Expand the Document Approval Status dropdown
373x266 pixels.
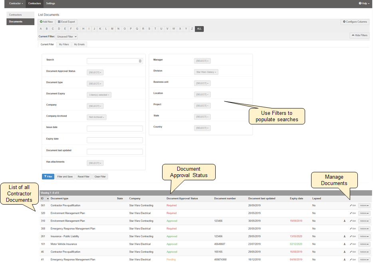95,73
